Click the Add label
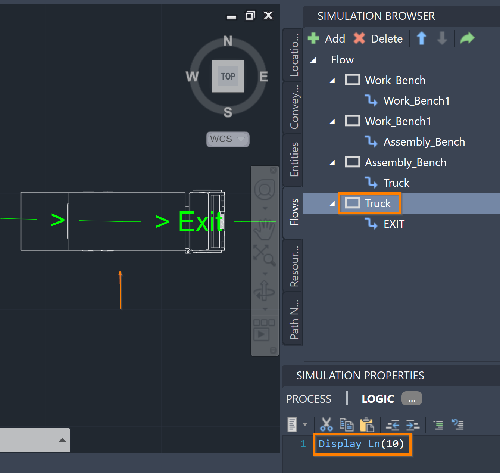 tap(335, 38)
